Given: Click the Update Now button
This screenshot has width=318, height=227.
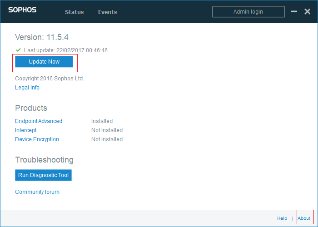Looking at the screenshot, I should (44, 62).
